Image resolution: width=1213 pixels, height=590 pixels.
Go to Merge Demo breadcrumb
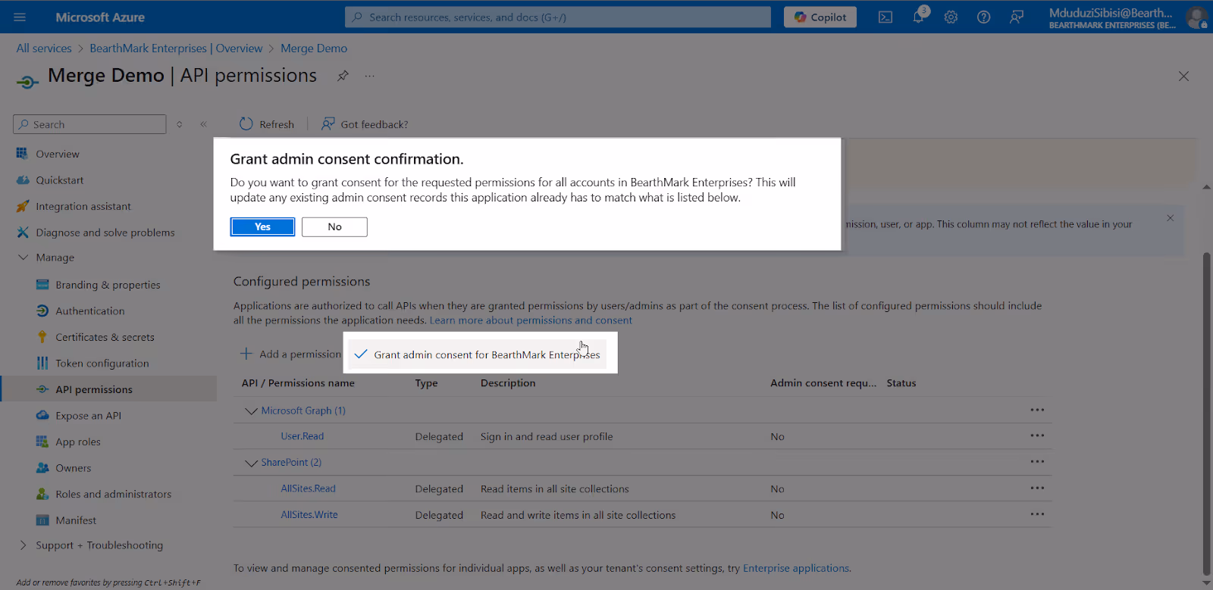(314, 48)
